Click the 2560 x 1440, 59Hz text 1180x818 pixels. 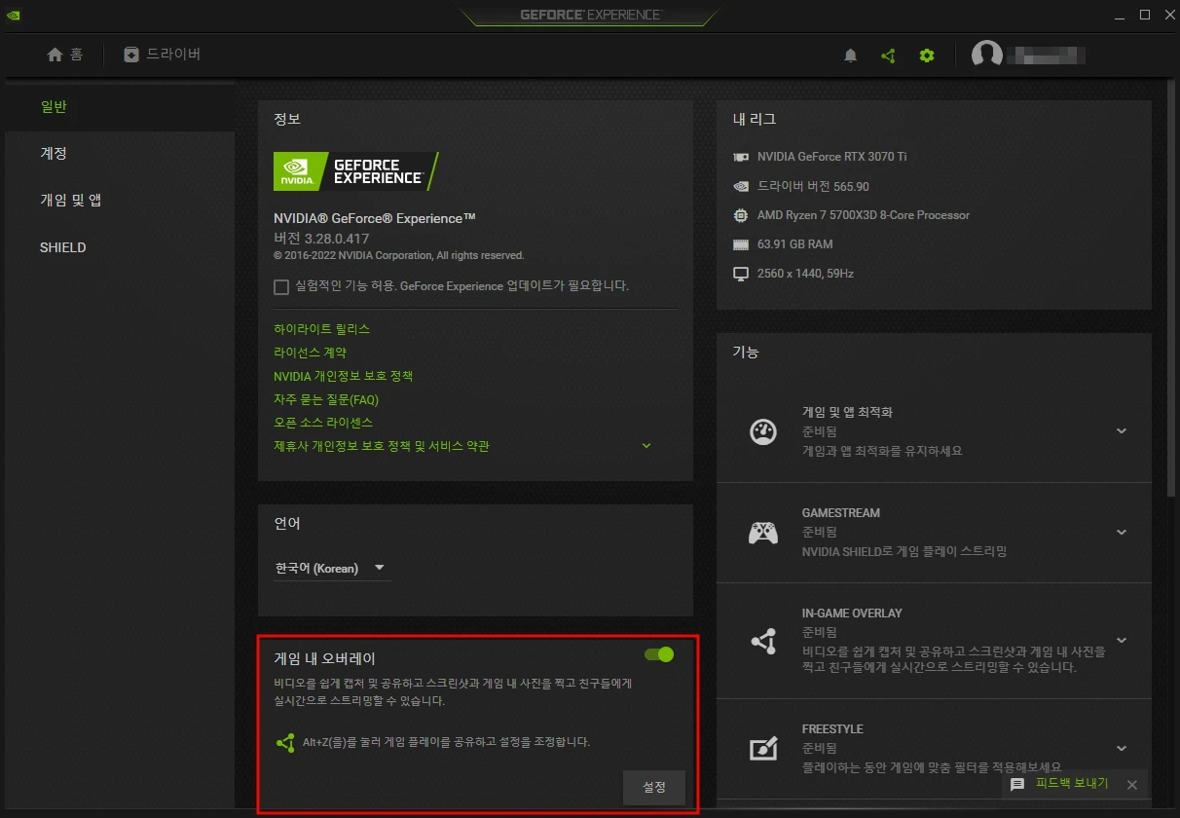805,274
